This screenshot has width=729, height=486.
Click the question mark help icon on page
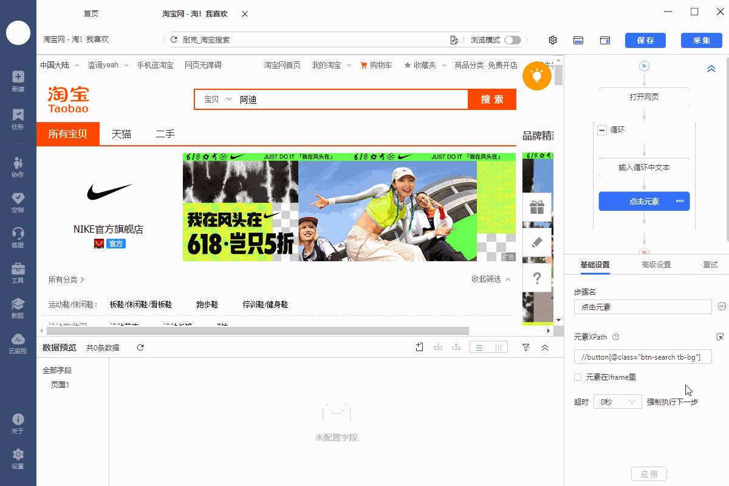coord(536,278)
